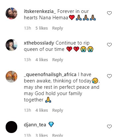Open itskerenkezia_ profile picture
The width and height of the screenshot is (121, 137).
[12, 13]
